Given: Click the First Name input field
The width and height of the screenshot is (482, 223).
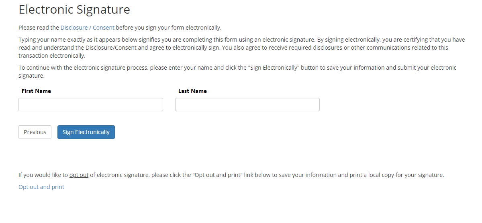Looking at the screenshot, I should 91,104.
